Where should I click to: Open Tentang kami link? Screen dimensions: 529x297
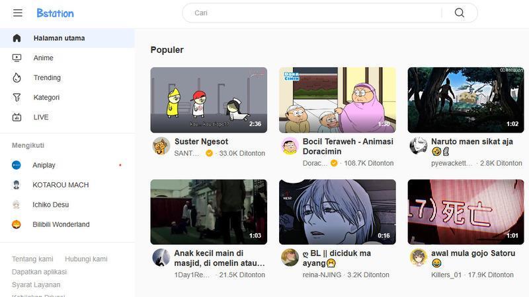point(32,259)
